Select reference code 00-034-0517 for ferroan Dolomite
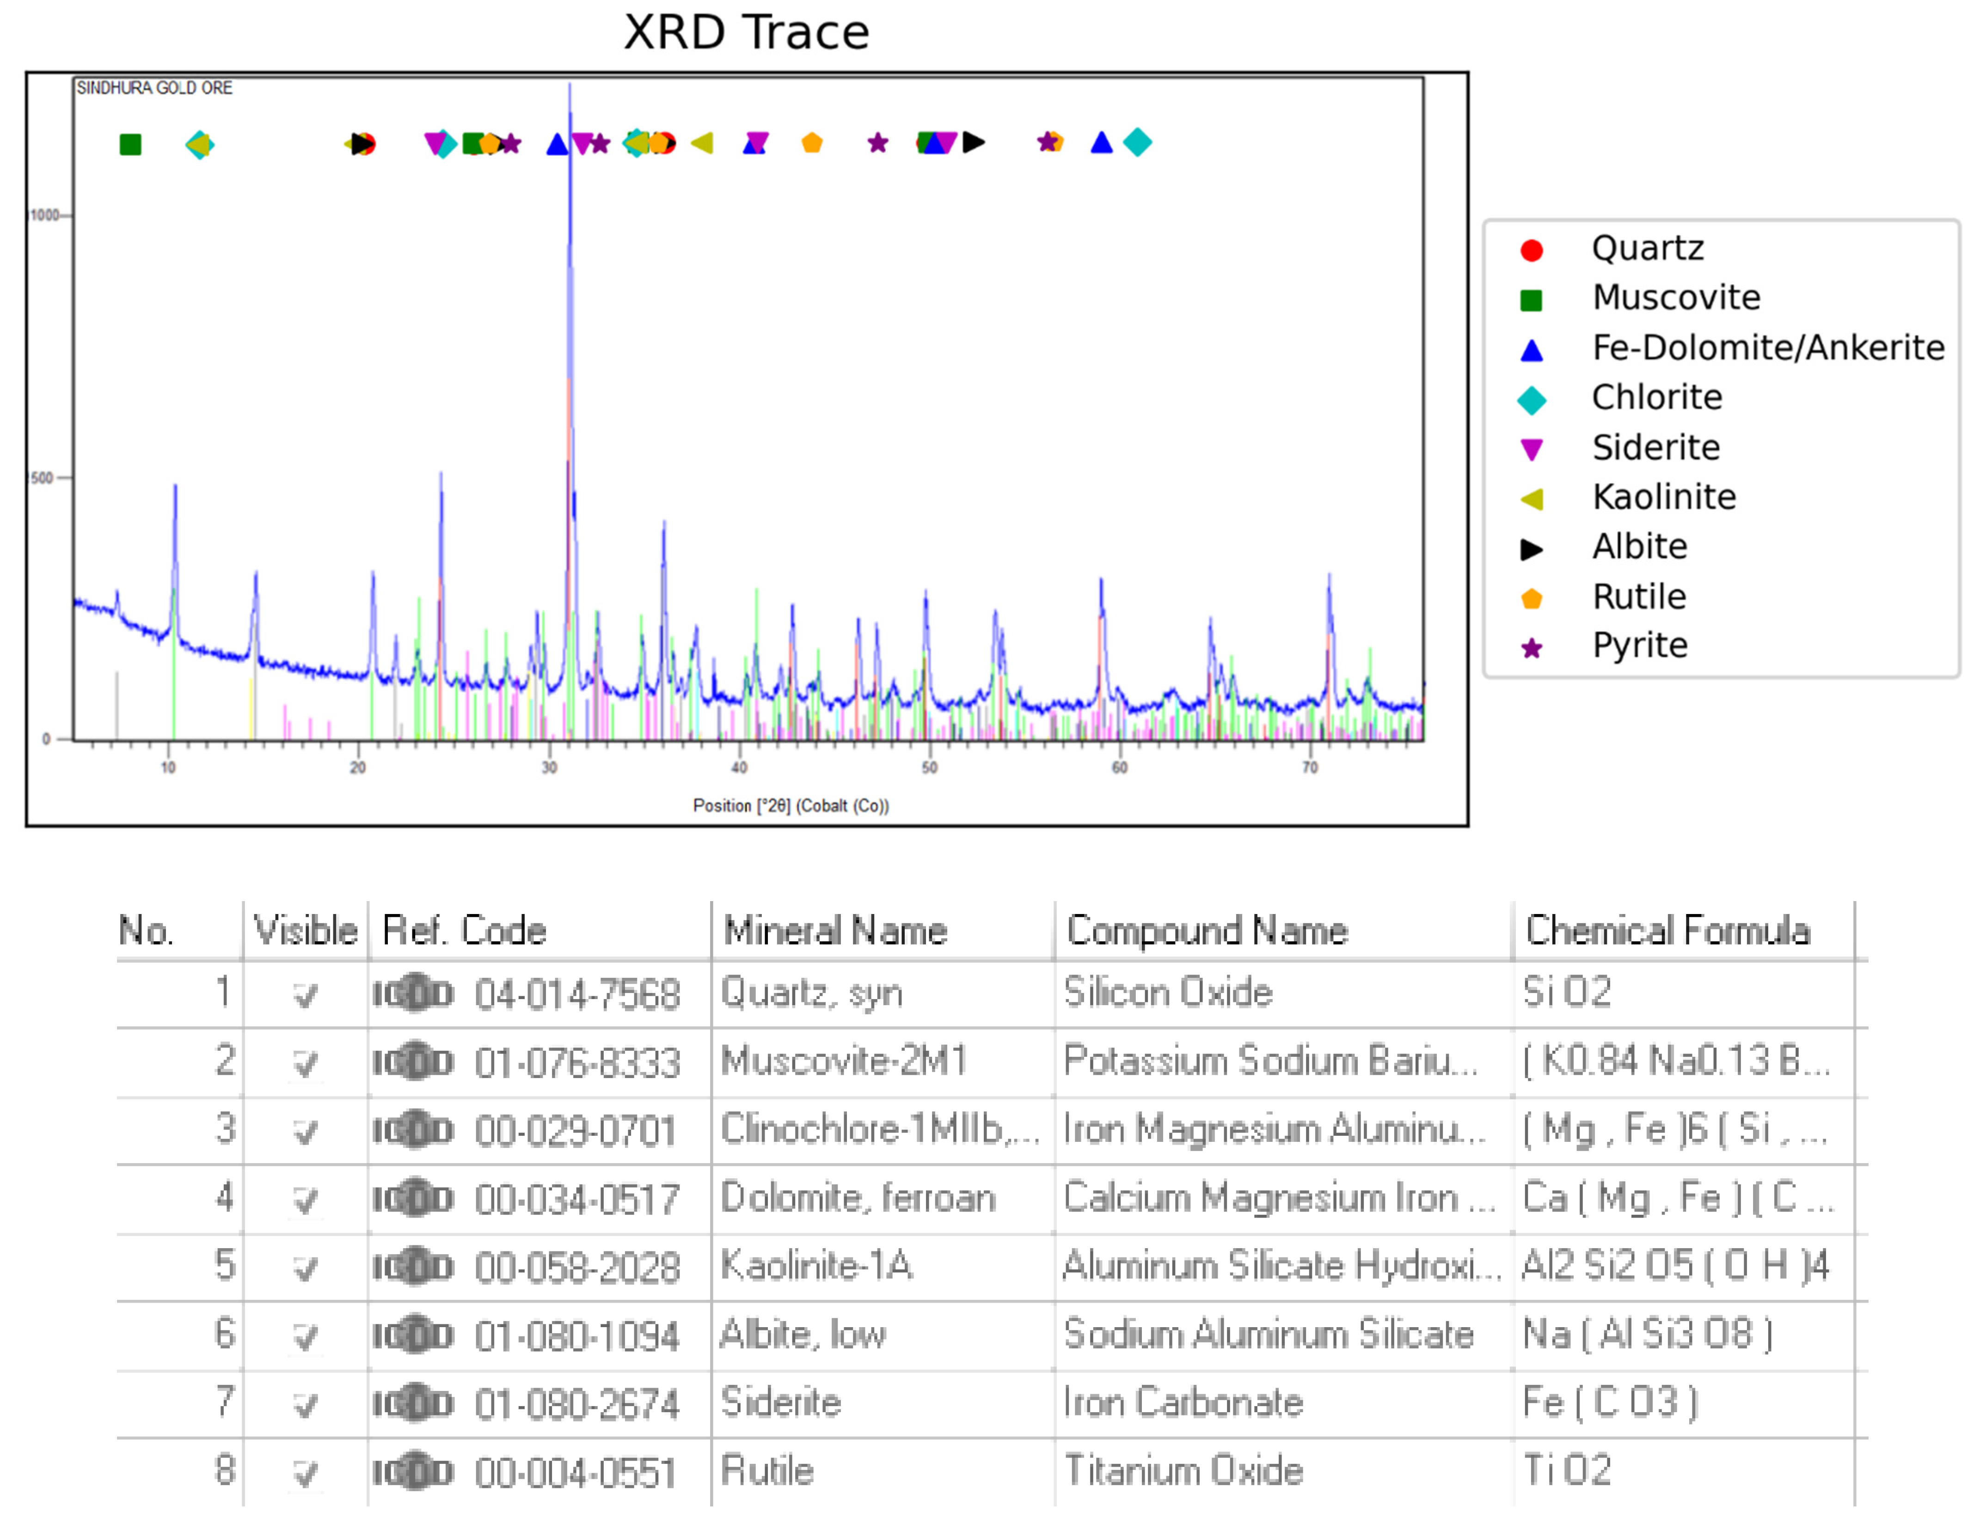Screen dimensions: 1980x1524 point(576,1200)
